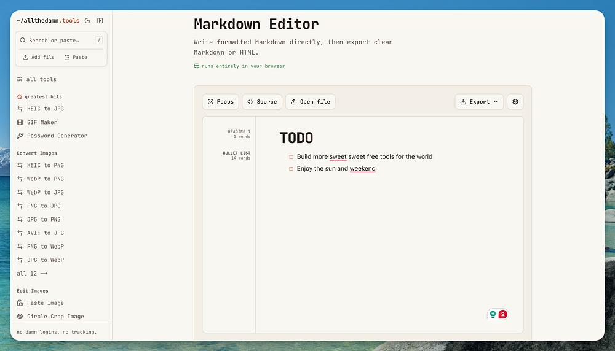Viewport: 615px width, 351px height.
Task: Check the 'Enjoy the sun' checkbox
Action: pos(291,169)
